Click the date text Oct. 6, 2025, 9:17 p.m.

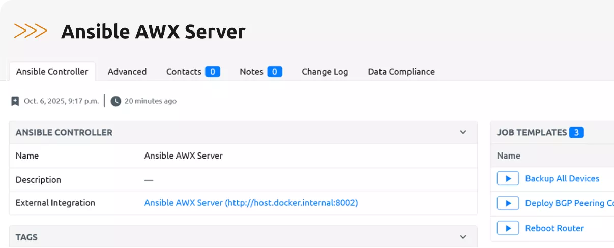[61, 101]
